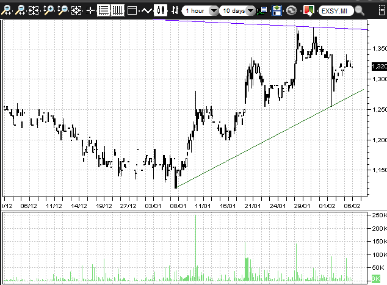
Task: Open the '10 days' period dropdown
Action: (251, 11)
